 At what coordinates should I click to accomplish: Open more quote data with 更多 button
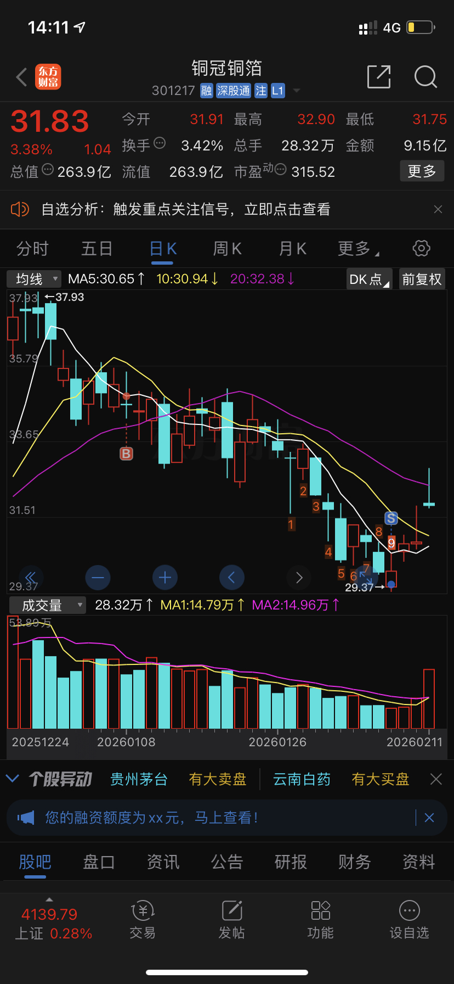pyautogui.click(x=422, y=171)
